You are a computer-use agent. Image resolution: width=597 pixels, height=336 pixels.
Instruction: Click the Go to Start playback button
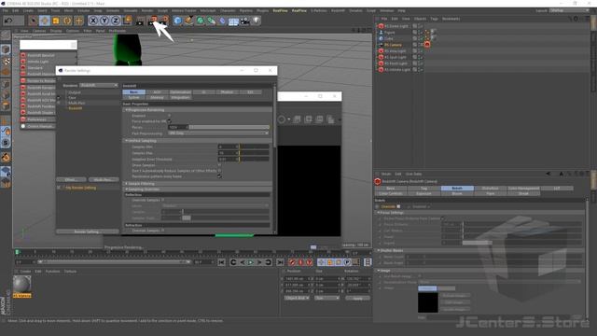tap(222, 262)
